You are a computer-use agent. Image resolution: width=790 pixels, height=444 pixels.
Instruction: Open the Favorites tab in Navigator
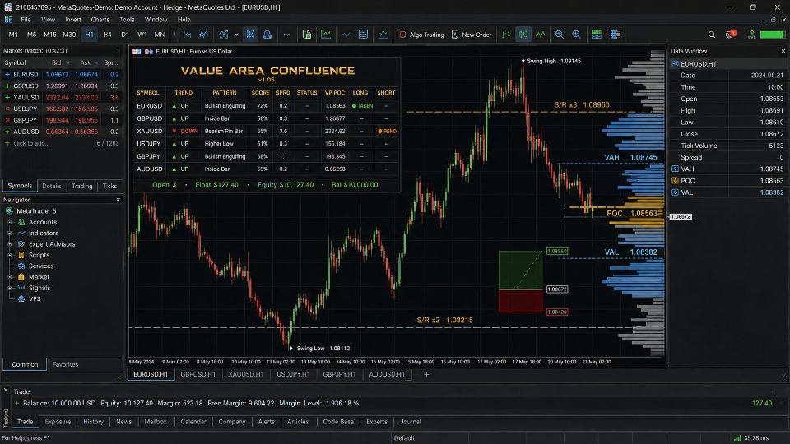click(x=65, y=364)
